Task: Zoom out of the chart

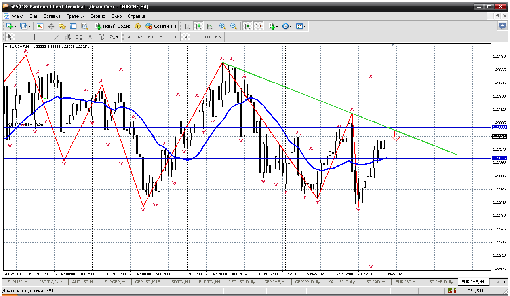Action: pyautogui.click(x=234, y=26)
